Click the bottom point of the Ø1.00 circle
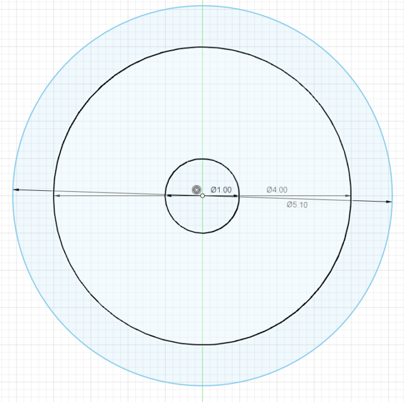This screenshot has width=404, height=402. point(203,233)
